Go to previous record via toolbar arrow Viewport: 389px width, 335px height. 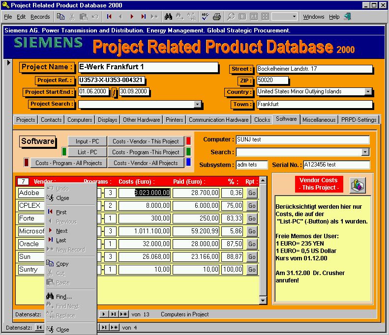(x=120, y=17)
